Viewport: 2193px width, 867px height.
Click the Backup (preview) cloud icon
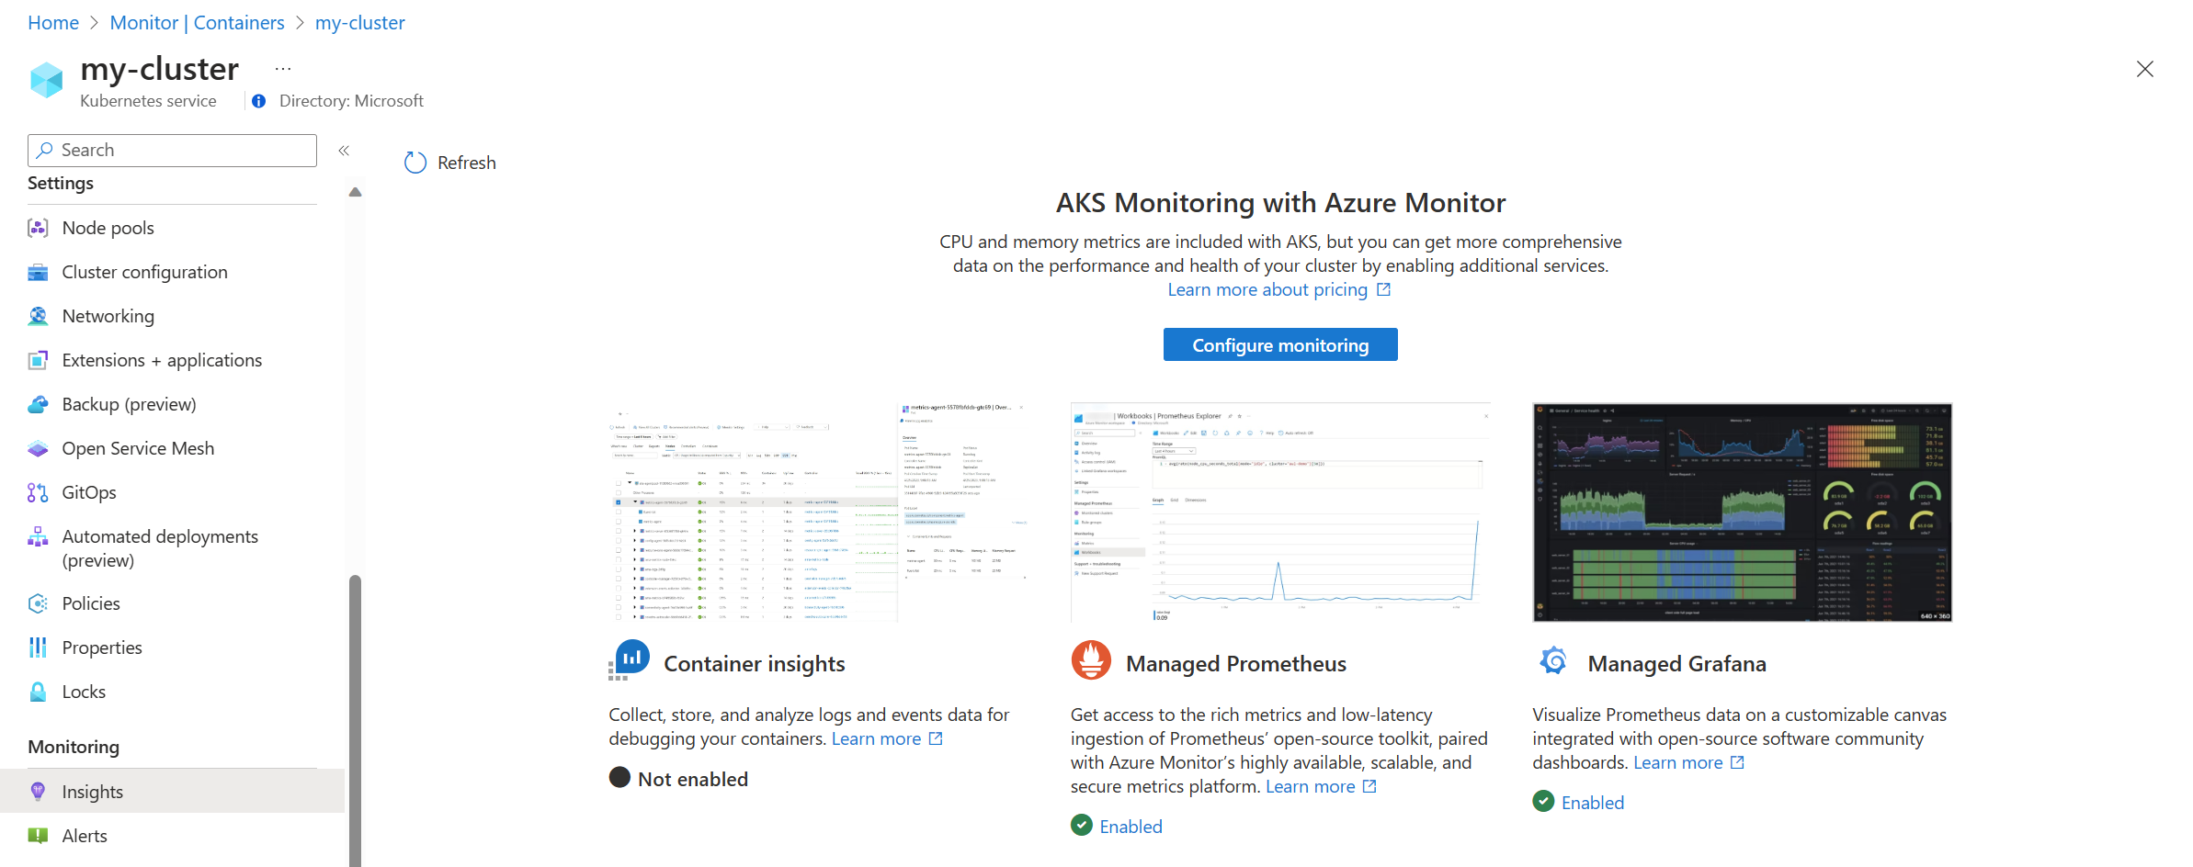click(x=38, y=404)
